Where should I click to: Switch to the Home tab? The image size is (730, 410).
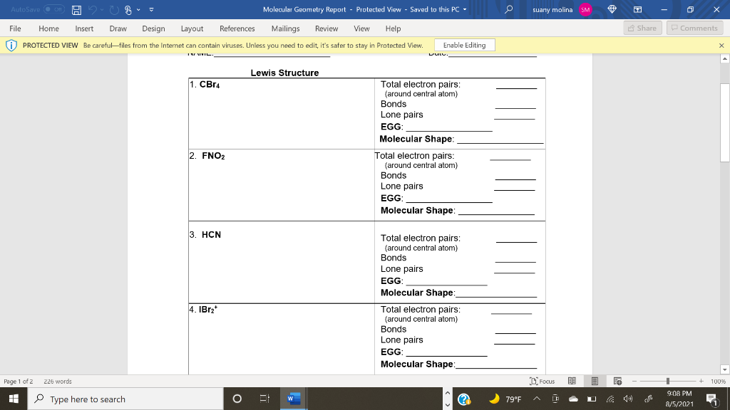[49, 28]
